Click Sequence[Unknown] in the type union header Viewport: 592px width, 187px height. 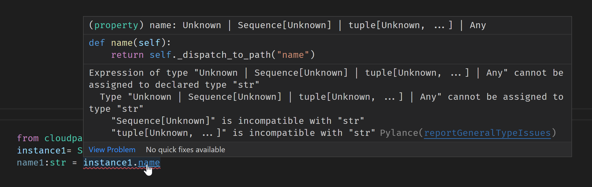284,25
